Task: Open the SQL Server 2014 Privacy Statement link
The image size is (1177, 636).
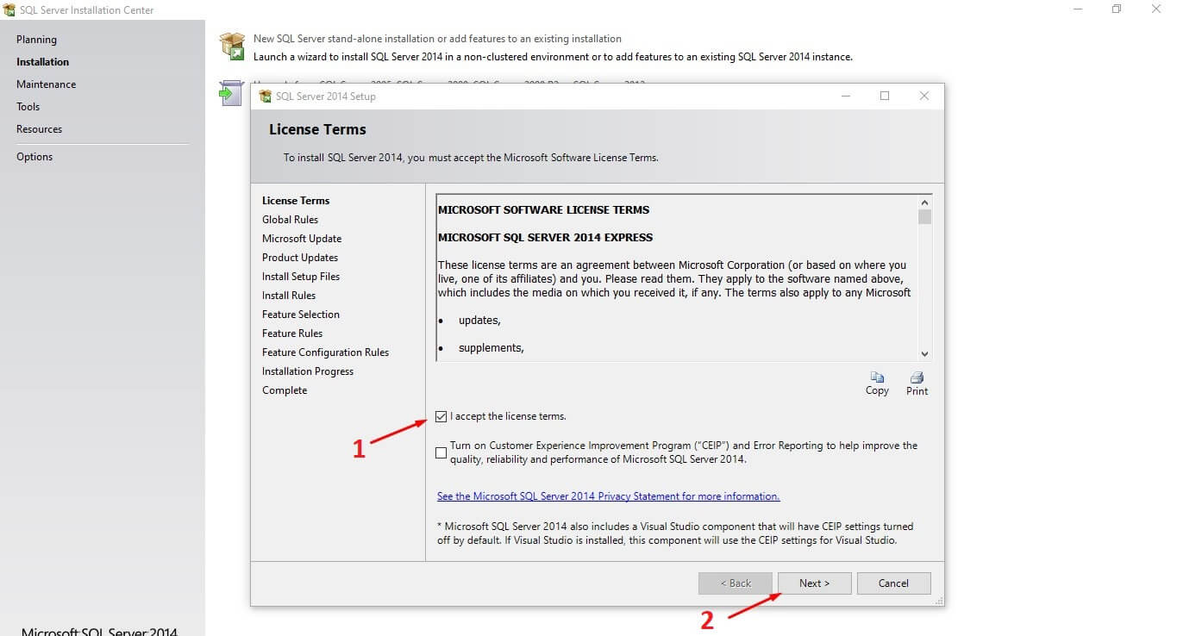Action: pyautogui.click(x=609, y=496)
